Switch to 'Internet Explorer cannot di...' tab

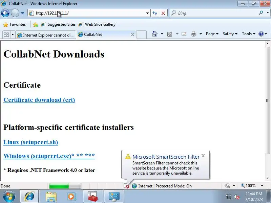(46, 35)
